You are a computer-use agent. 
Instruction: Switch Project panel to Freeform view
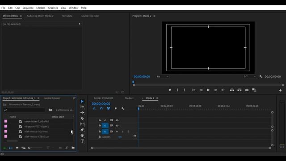23,148
